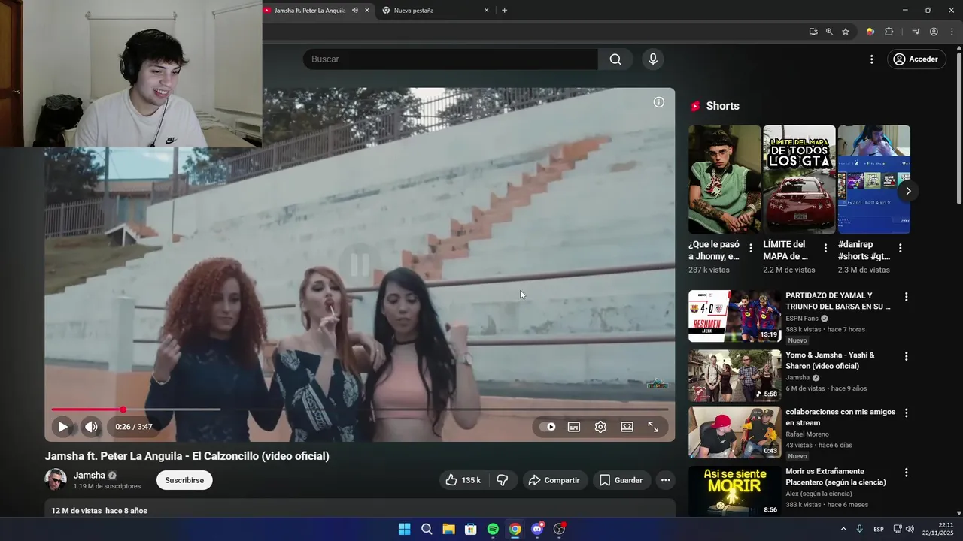963x541 pixels.
Task: Open the colorful extension icon in toolbar
Action: click(x=870, y=32)
